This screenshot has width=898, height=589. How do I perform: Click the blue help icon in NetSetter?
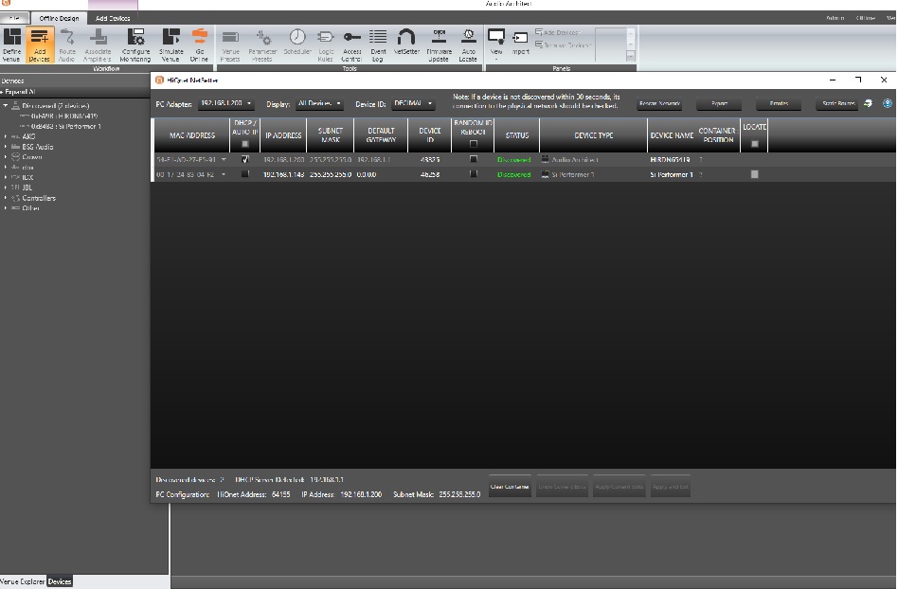click(888, 103)
